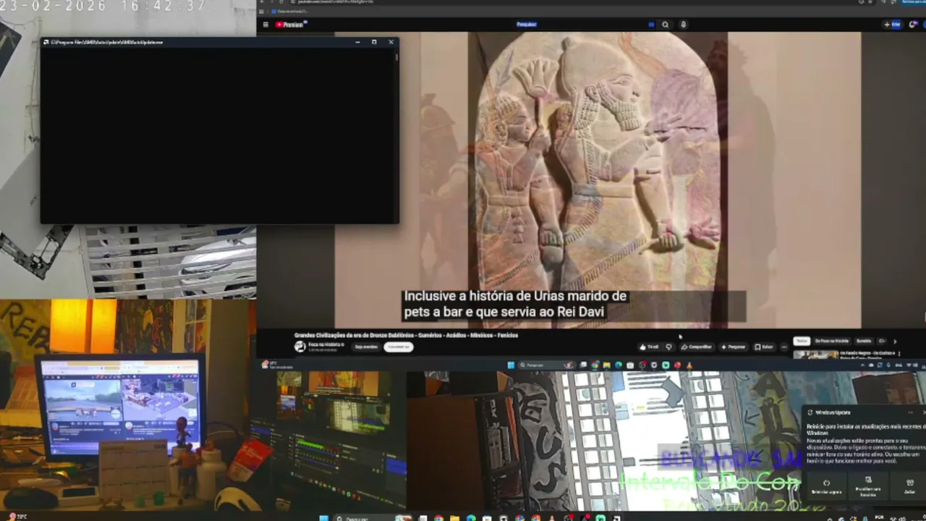Click the Reiniciar agora button in Windows Update
This screenshot has height=521, width=926.
826,485
